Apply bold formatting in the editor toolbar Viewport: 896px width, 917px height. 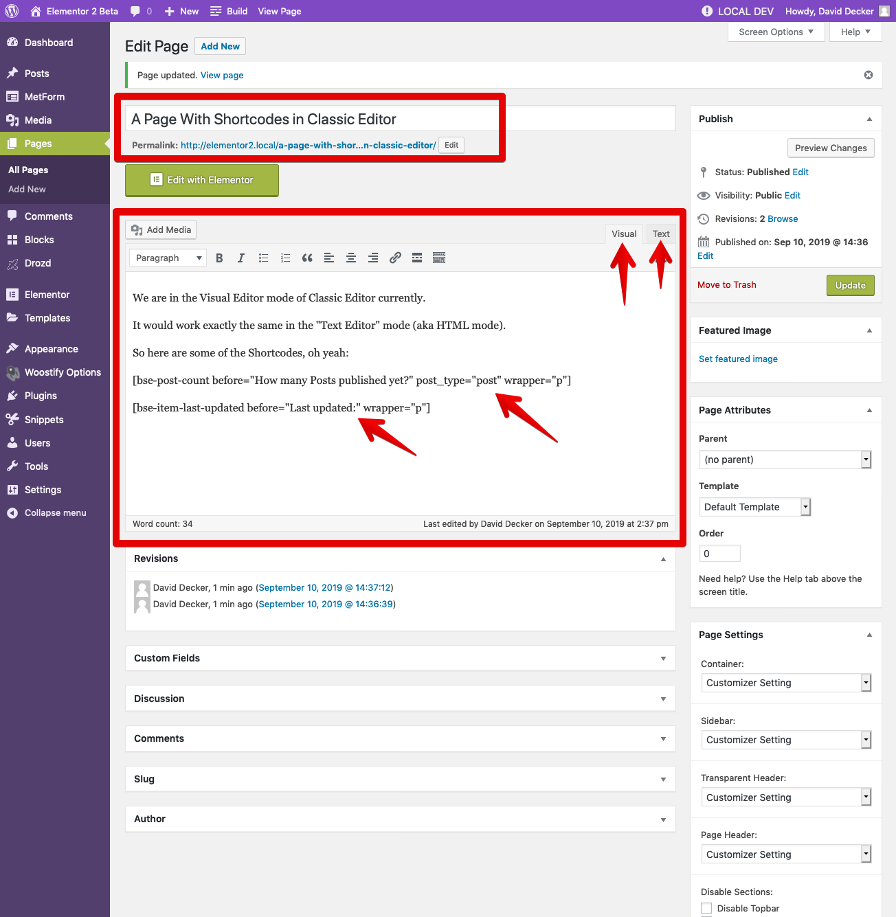219,258
